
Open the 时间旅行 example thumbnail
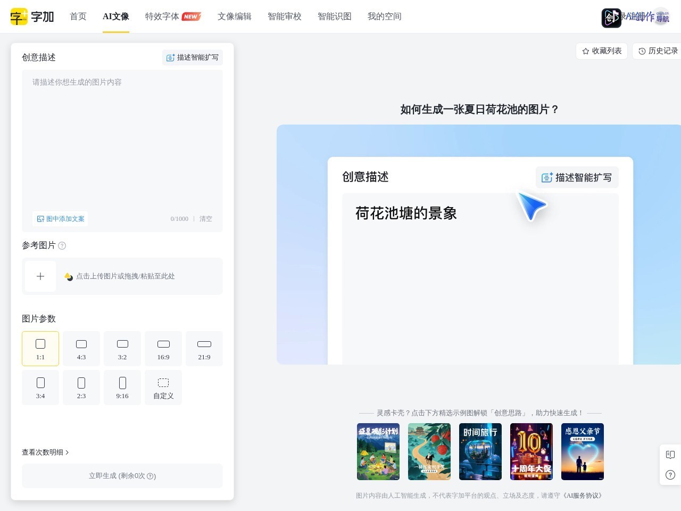tap(480, 452)
